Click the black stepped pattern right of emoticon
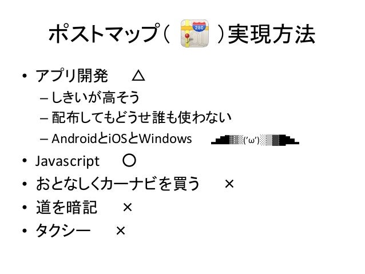Viewport: 365px width, 274px height. click(x=279, y=140)
